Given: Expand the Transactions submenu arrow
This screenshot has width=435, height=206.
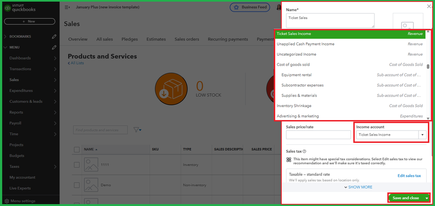Looking at the screenshot, I should [x=55, y=69].
